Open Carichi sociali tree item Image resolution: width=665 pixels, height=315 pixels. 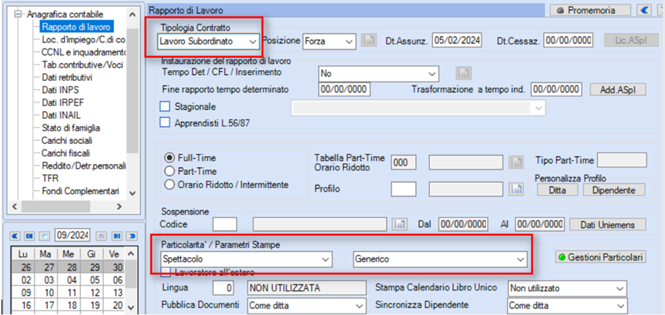pos(66,140)
